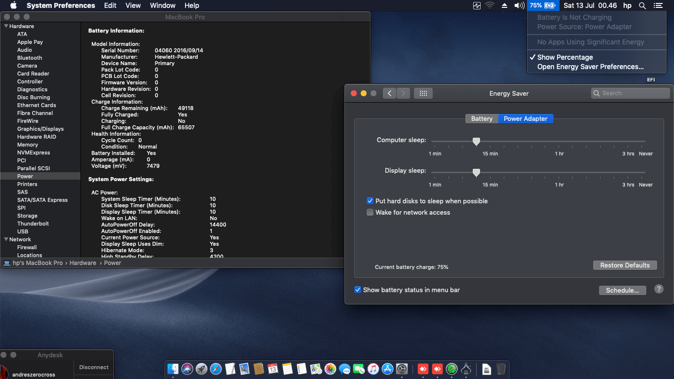Uncheck Put hard disks to sleep
674x379 pixels.
click(x=370, y=201)
